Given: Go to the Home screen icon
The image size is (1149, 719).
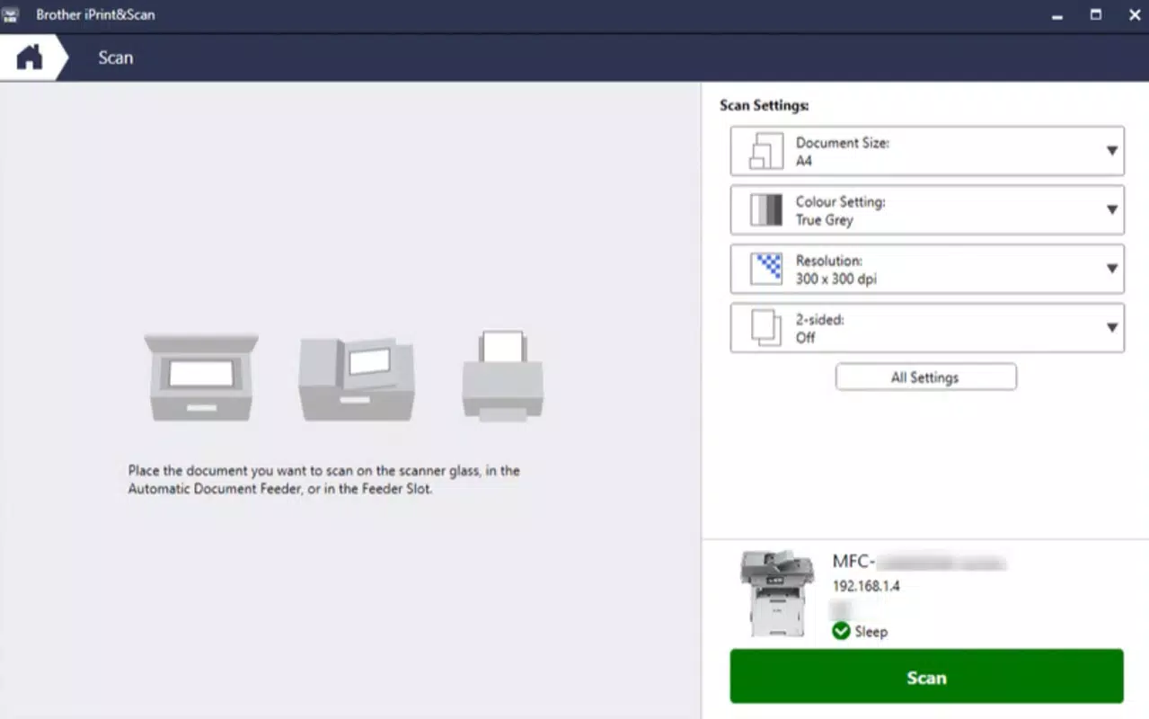Looking at the screenshot, I should point(30,58).
